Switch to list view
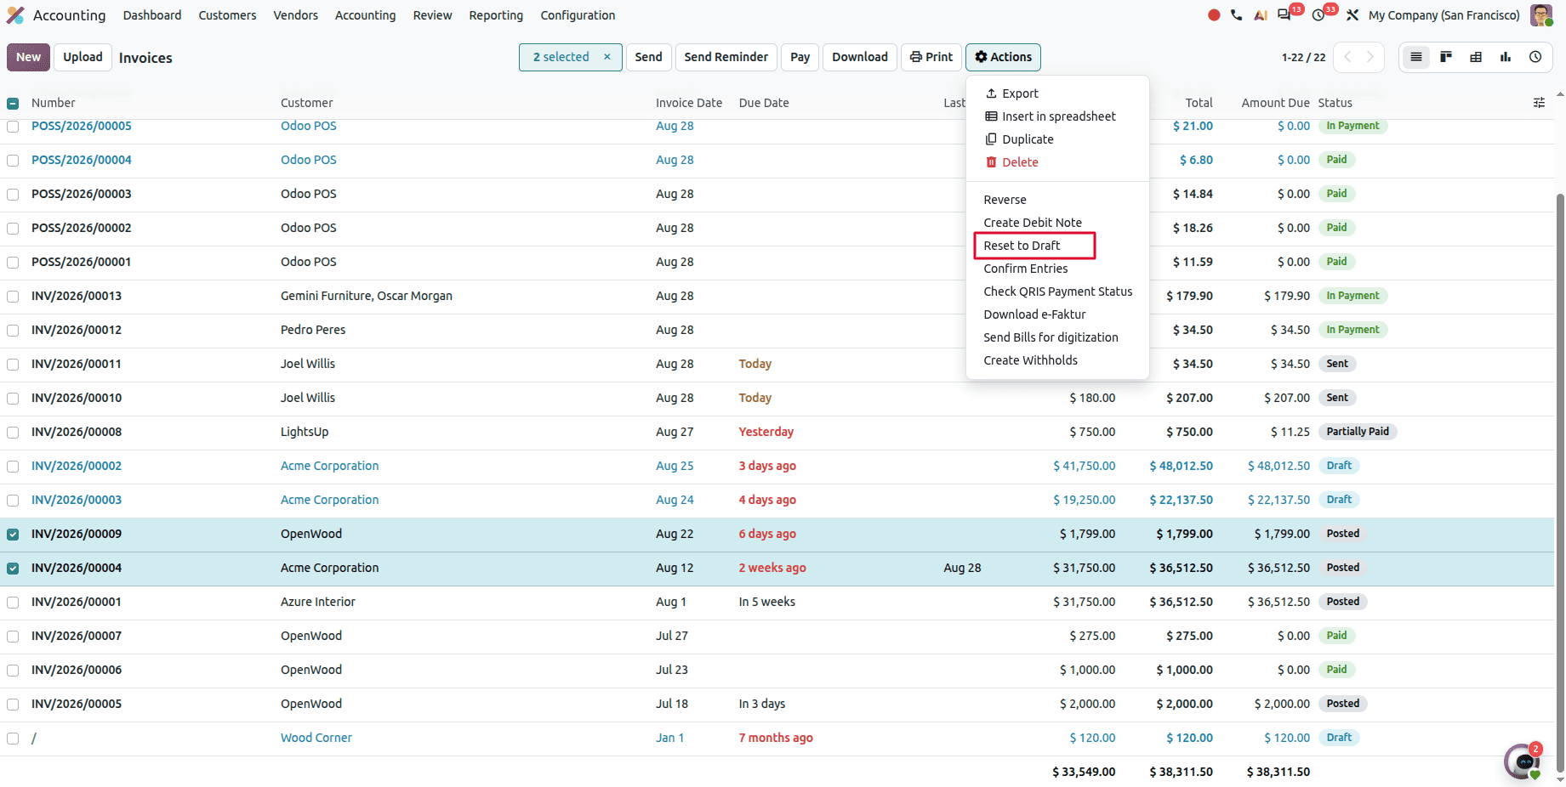The image size is (1566, 787). (1416, 57)
